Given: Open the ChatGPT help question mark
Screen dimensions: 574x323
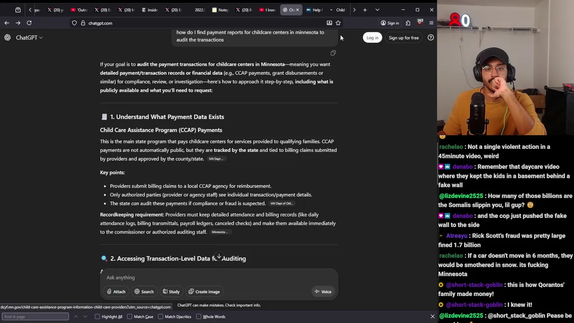Looking at the screenshot, I should tap(430, 38).
